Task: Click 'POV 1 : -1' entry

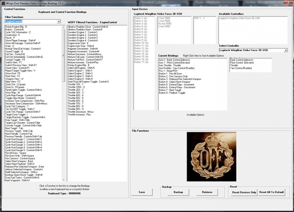Action: 199,18
